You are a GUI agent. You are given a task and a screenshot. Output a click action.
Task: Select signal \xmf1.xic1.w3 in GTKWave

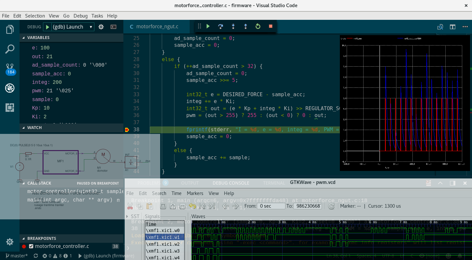(165, 251)
